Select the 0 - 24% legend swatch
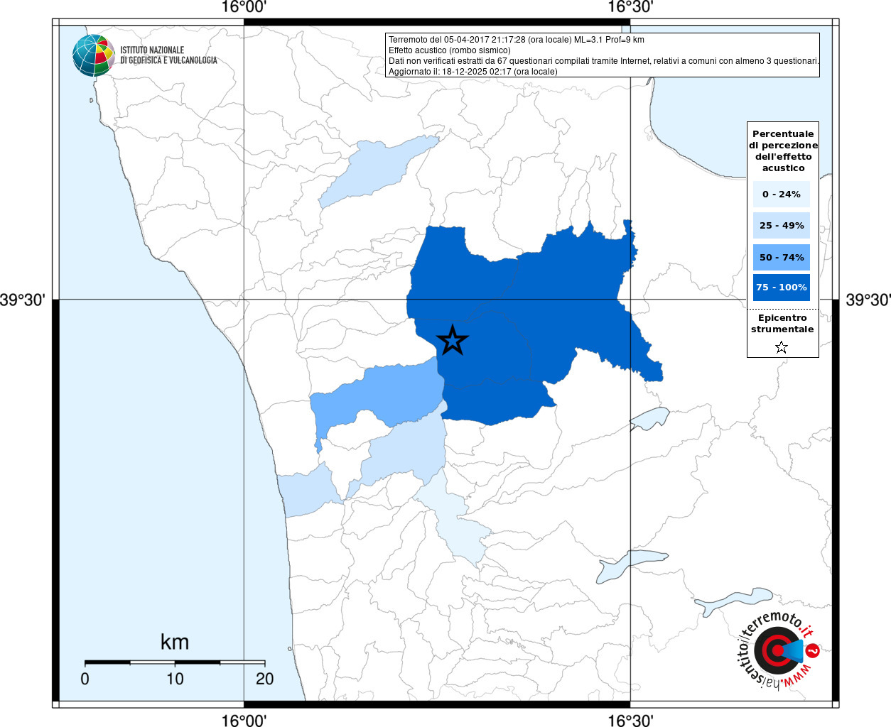 [782, 194]
